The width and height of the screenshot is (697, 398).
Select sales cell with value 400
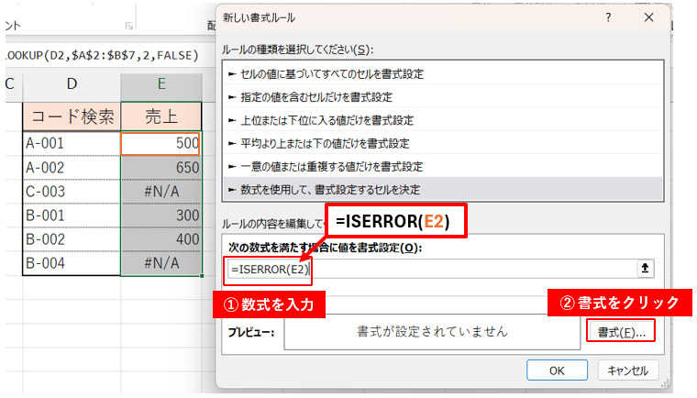[x=160, y=239]
